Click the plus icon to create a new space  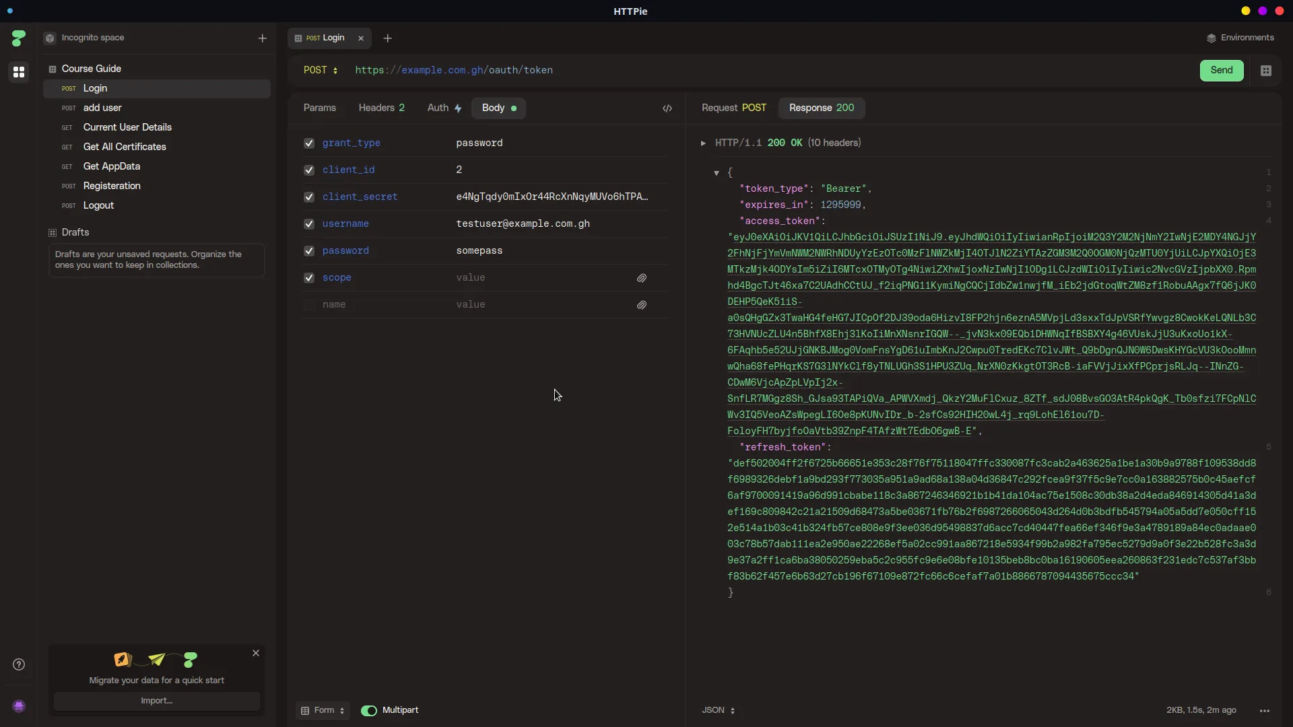[263, 38]
